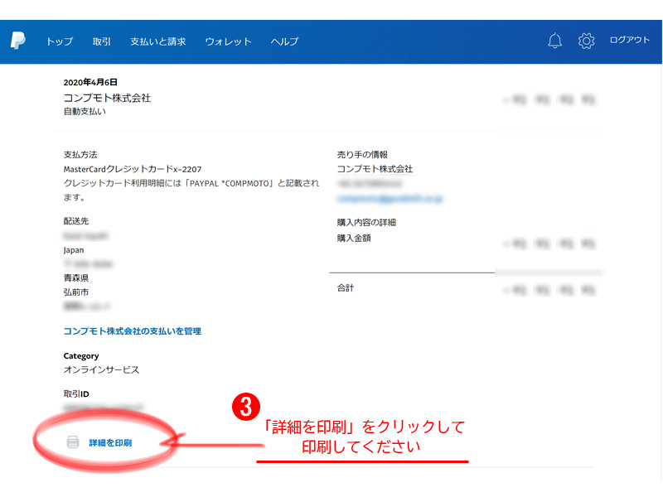The height and width of the screenshot is (497, 663).
Task: Select the 自動支払い text
Action: click(85, 111)
